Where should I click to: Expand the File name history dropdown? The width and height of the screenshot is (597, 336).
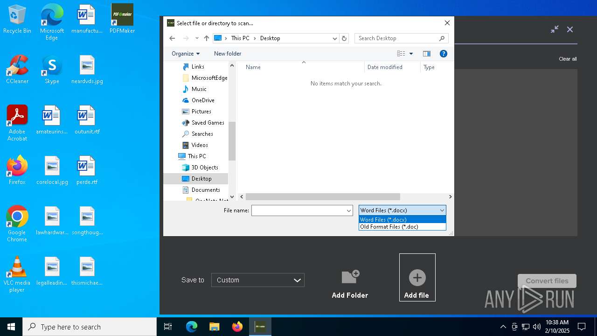(x=348, y=210)
